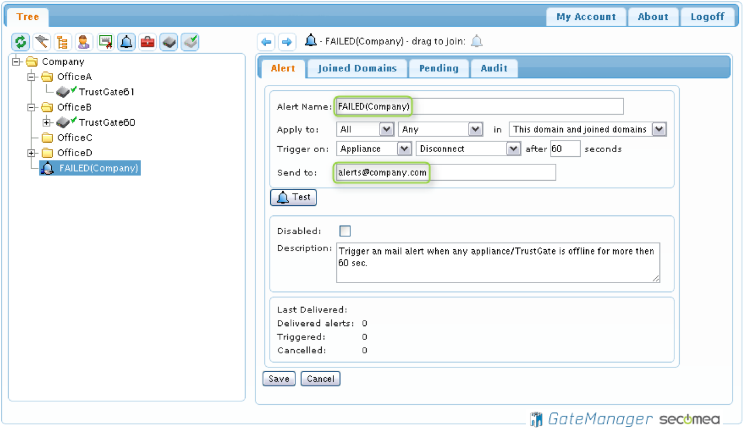Image resolution: width=747 pixels, height=430 pixels.
Task: Click the Logoff button
Action: [x=707, y=17]
